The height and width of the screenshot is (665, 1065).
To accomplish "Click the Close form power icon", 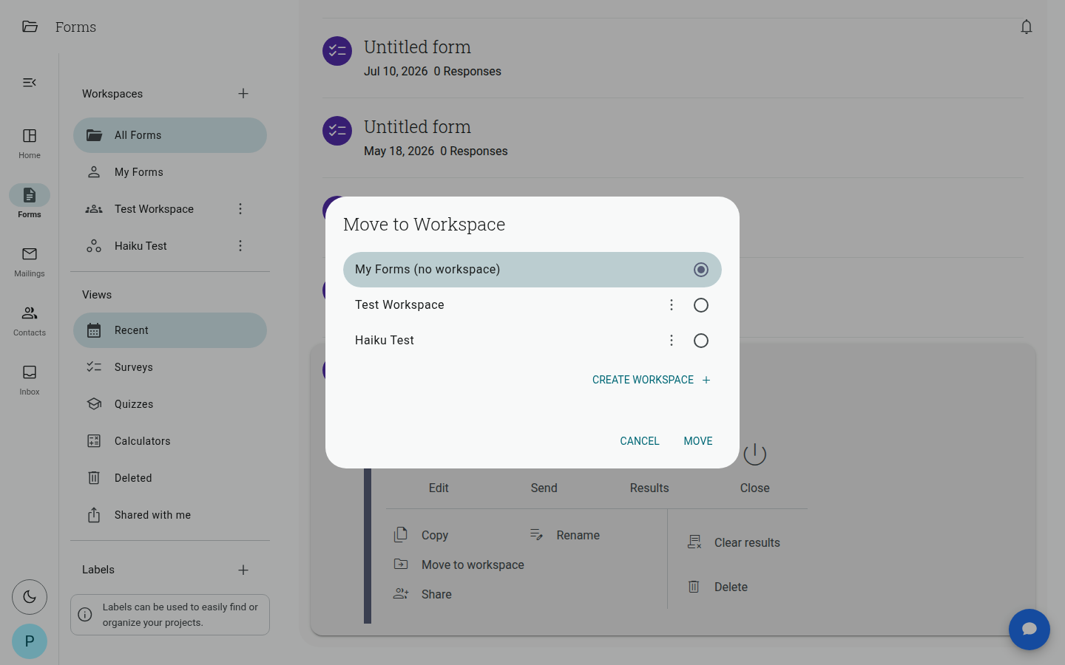I will pos(755,455).
